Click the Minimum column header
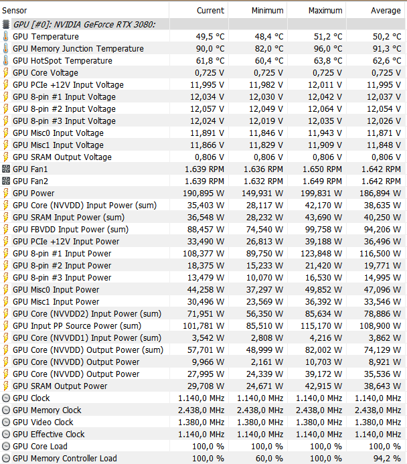Image resolution: width=407 pixels, height=464 pixels. click(267, 11)
